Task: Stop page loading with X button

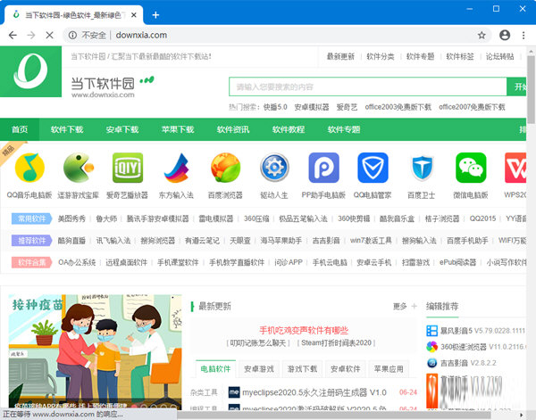Action: click(x=49, y=35)
